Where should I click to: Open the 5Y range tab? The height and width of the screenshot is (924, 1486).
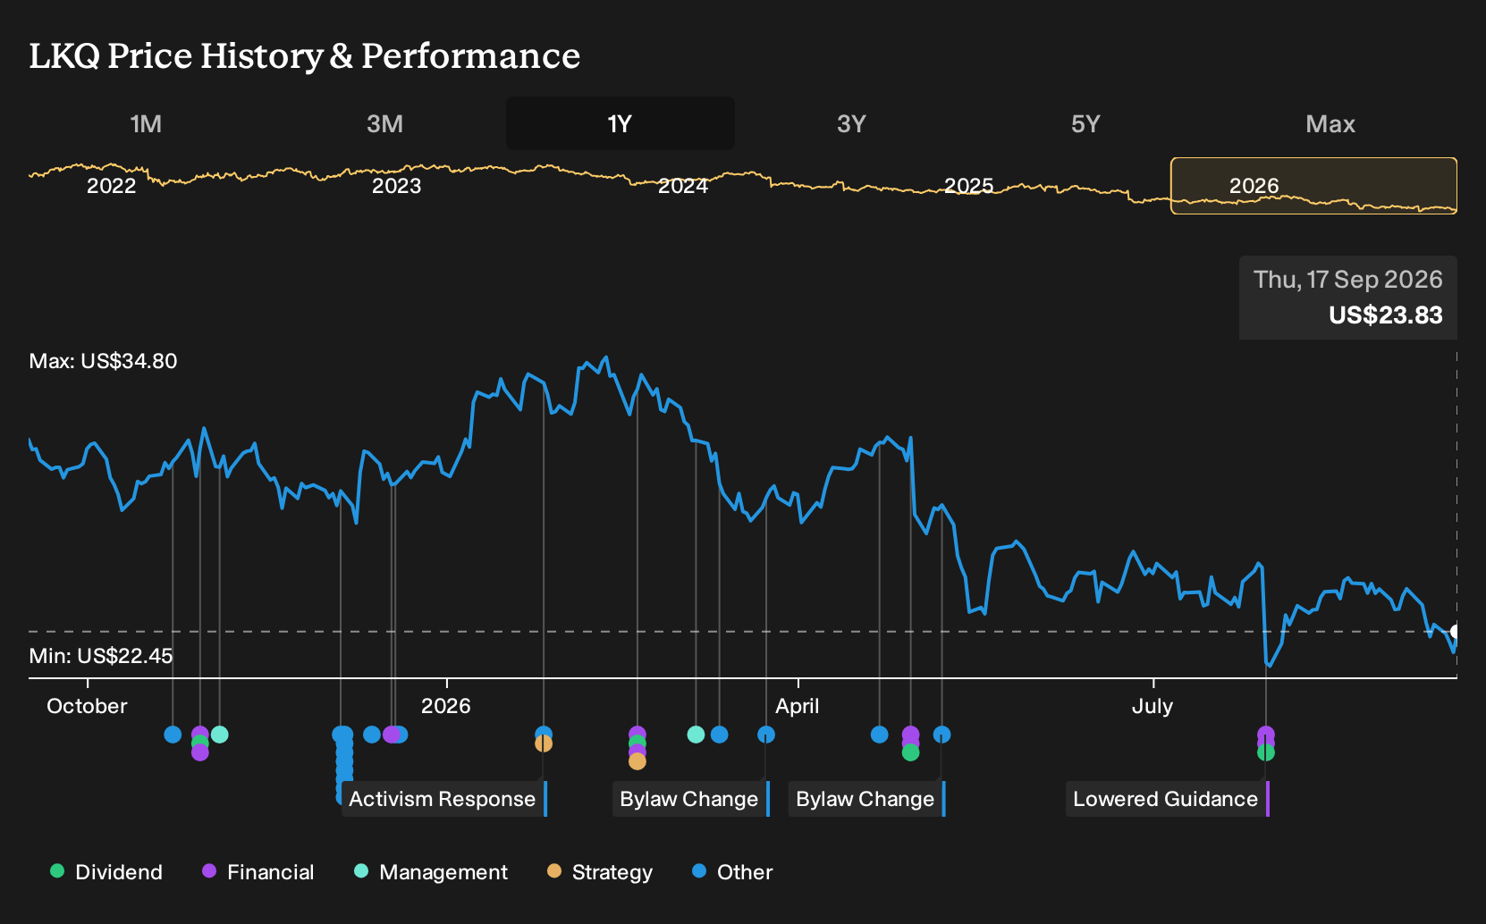tap(1085, 123)
